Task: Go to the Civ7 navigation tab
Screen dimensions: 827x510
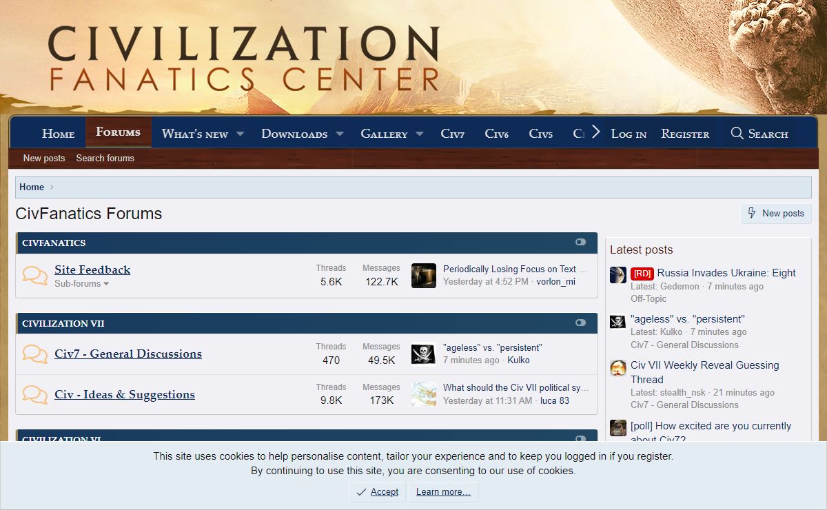Action: tap(453, 134)
